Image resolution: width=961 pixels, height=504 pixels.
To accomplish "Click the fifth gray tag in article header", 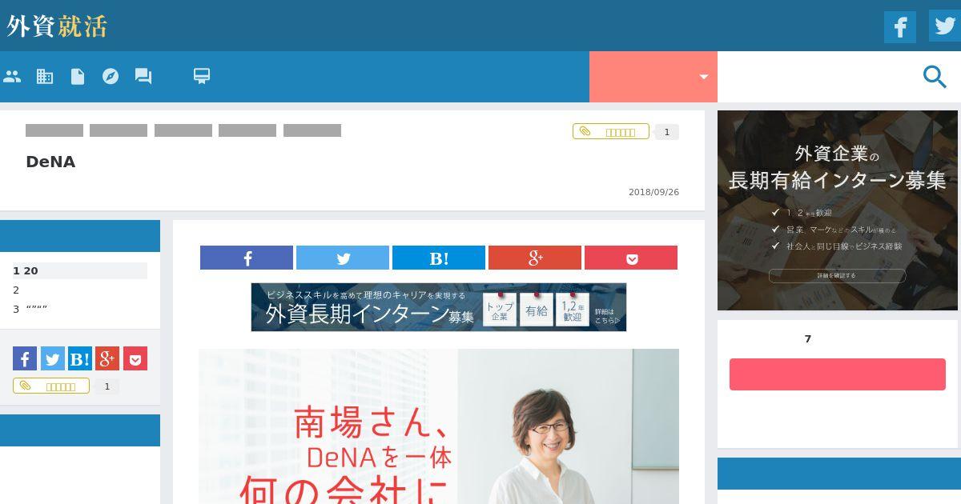I will pyautogui.click(x=312, y=130).
